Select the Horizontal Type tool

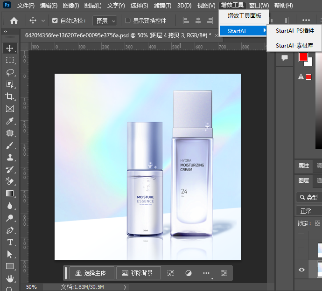[10, 242]
